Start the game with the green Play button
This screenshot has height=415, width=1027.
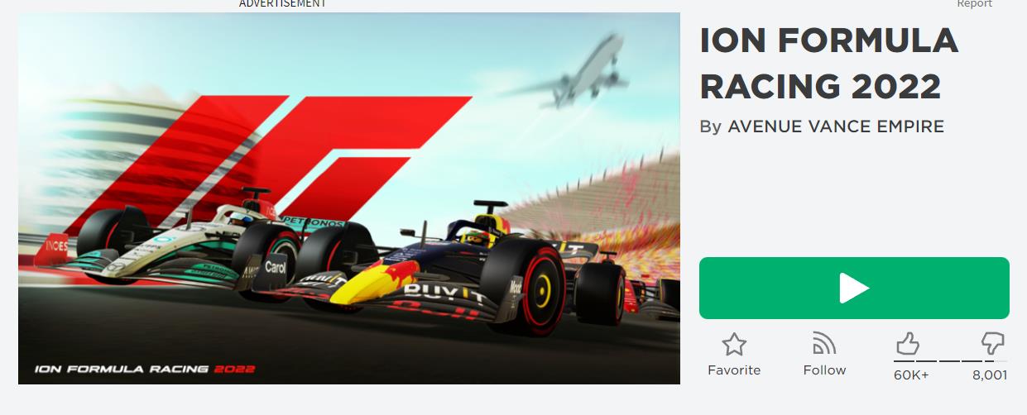tap(854, 288)
